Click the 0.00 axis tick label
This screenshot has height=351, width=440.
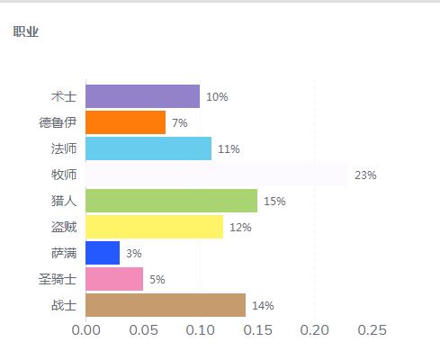pyautogui.click(x=85, y=330)
